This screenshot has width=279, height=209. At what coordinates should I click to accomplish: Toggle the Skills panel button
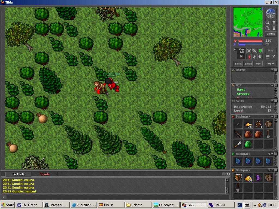tap(238, 64)
